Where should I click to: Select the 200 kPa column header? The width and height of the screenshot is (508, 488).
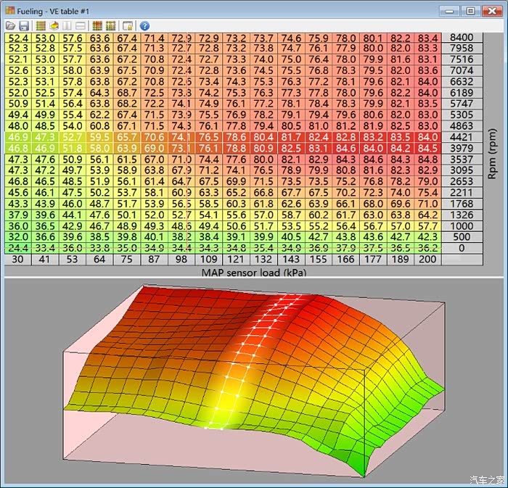click(427, 260)
